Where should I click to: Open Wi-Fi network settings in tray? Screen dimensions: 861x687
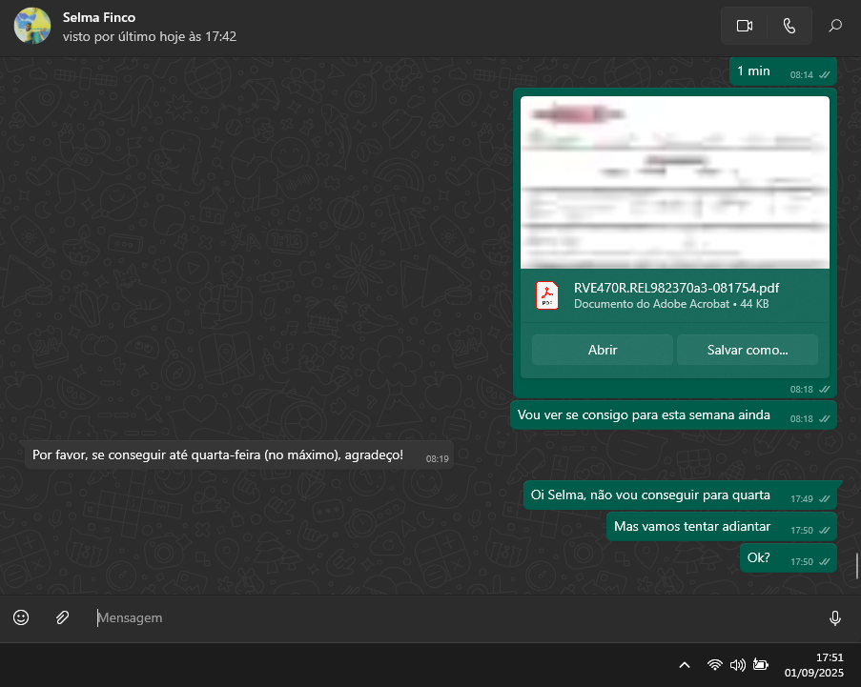point(714,664)
